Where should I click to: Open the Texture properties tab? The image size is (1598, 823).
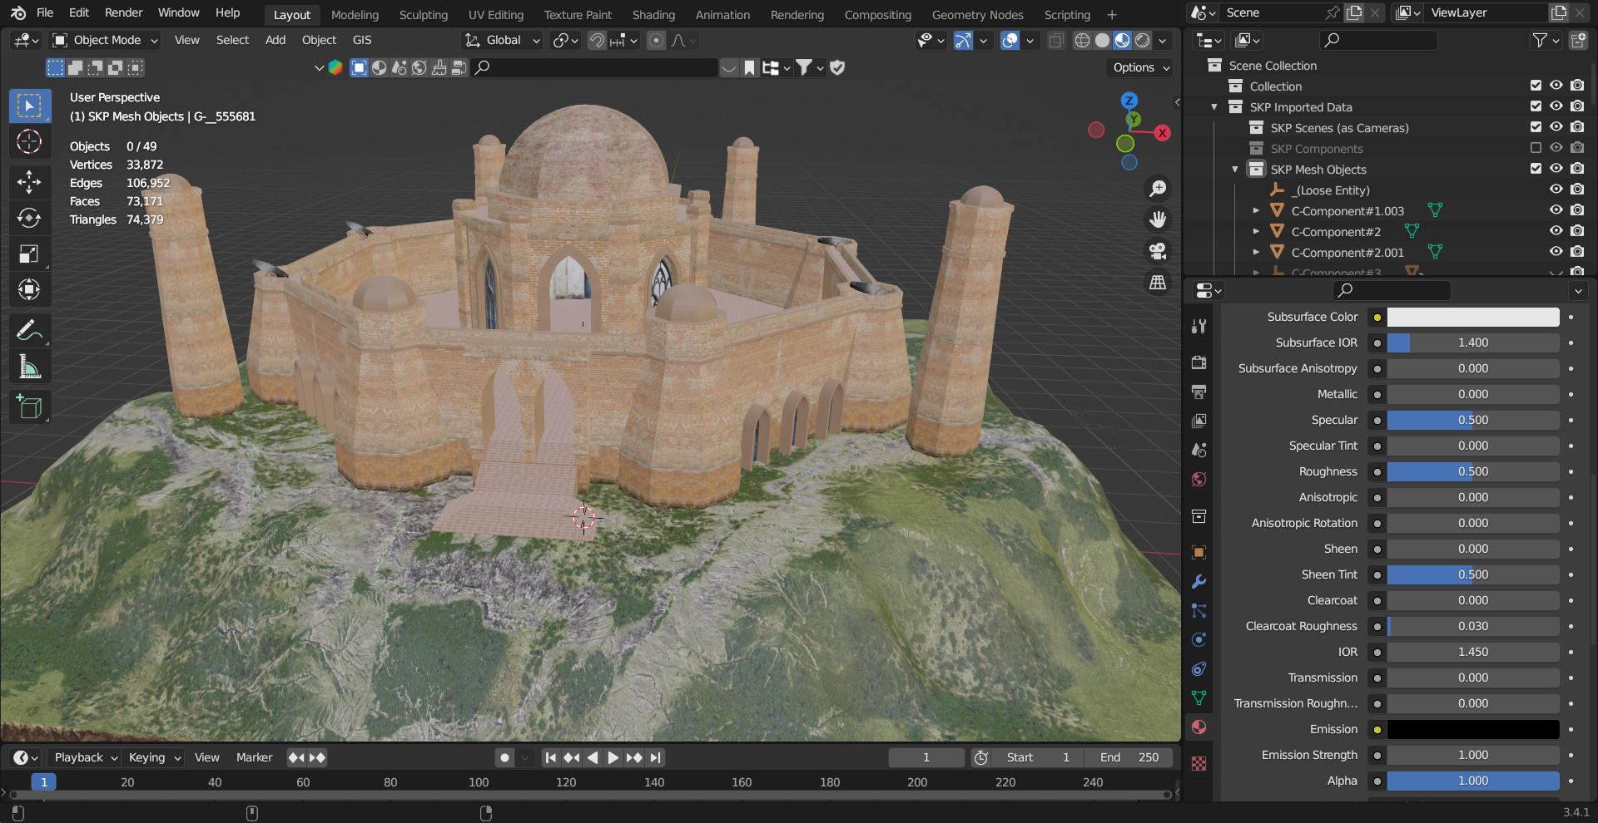(x=1198, y=763)
